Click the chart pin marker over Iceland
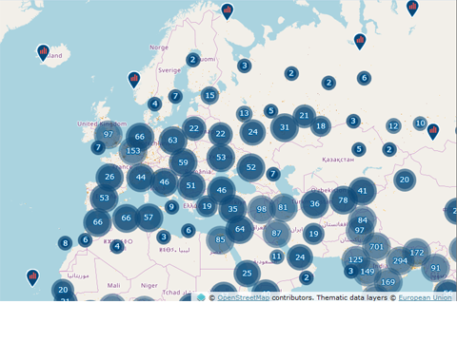The height and width of the screenshot is (342, 457). tap(43, 53)
